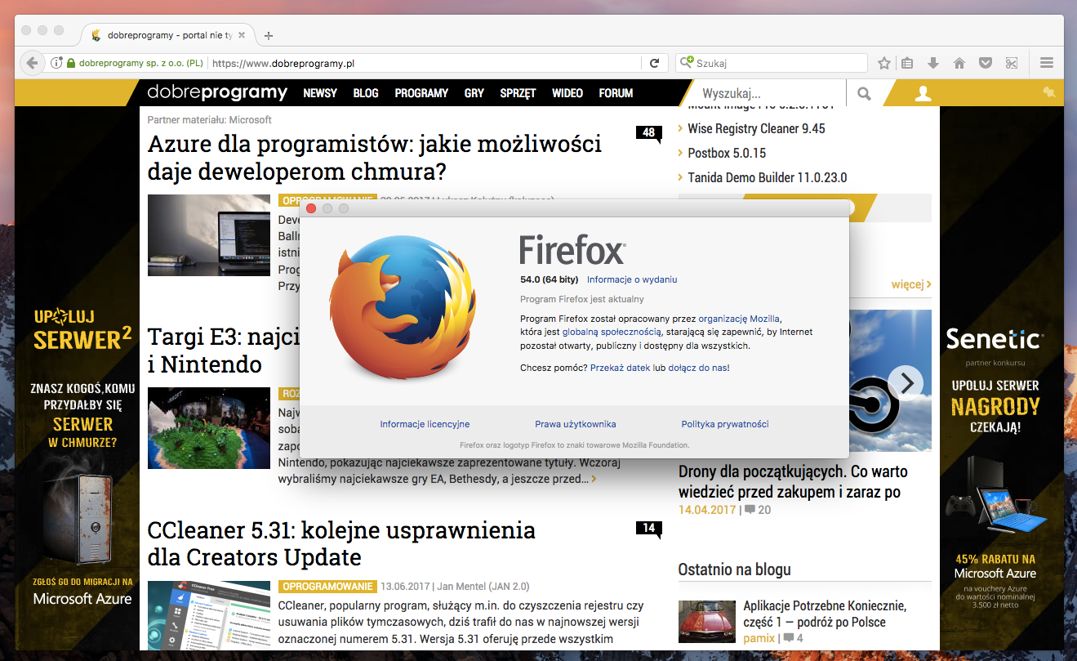
Task: Show the bookmarks list
Action: (x=907, y=63)
